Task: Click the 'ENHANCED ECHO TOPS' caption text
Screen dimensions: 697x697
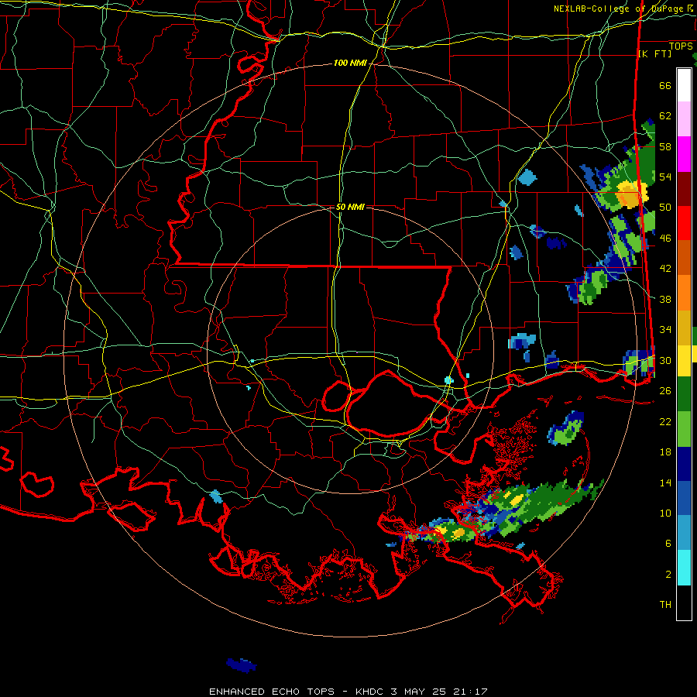Action: [x=272, y=692]
